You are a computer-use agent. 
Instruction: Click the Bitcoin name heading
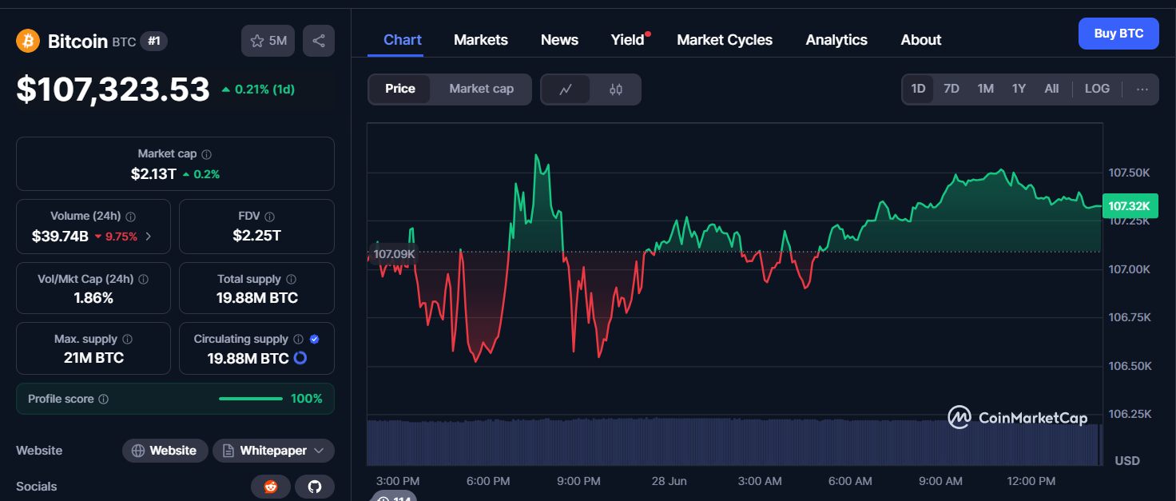(77, 42)
